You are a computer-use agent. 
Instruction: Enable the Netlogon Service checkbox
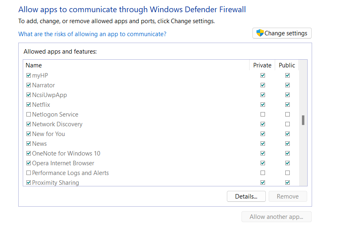click(x=28, y=115)
